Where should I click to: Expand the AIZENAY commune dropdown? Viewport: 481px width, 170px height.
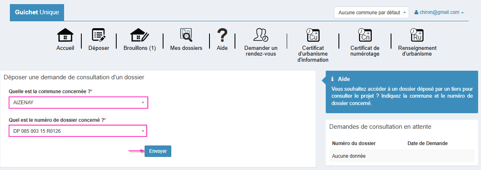[x=78, y=103]
